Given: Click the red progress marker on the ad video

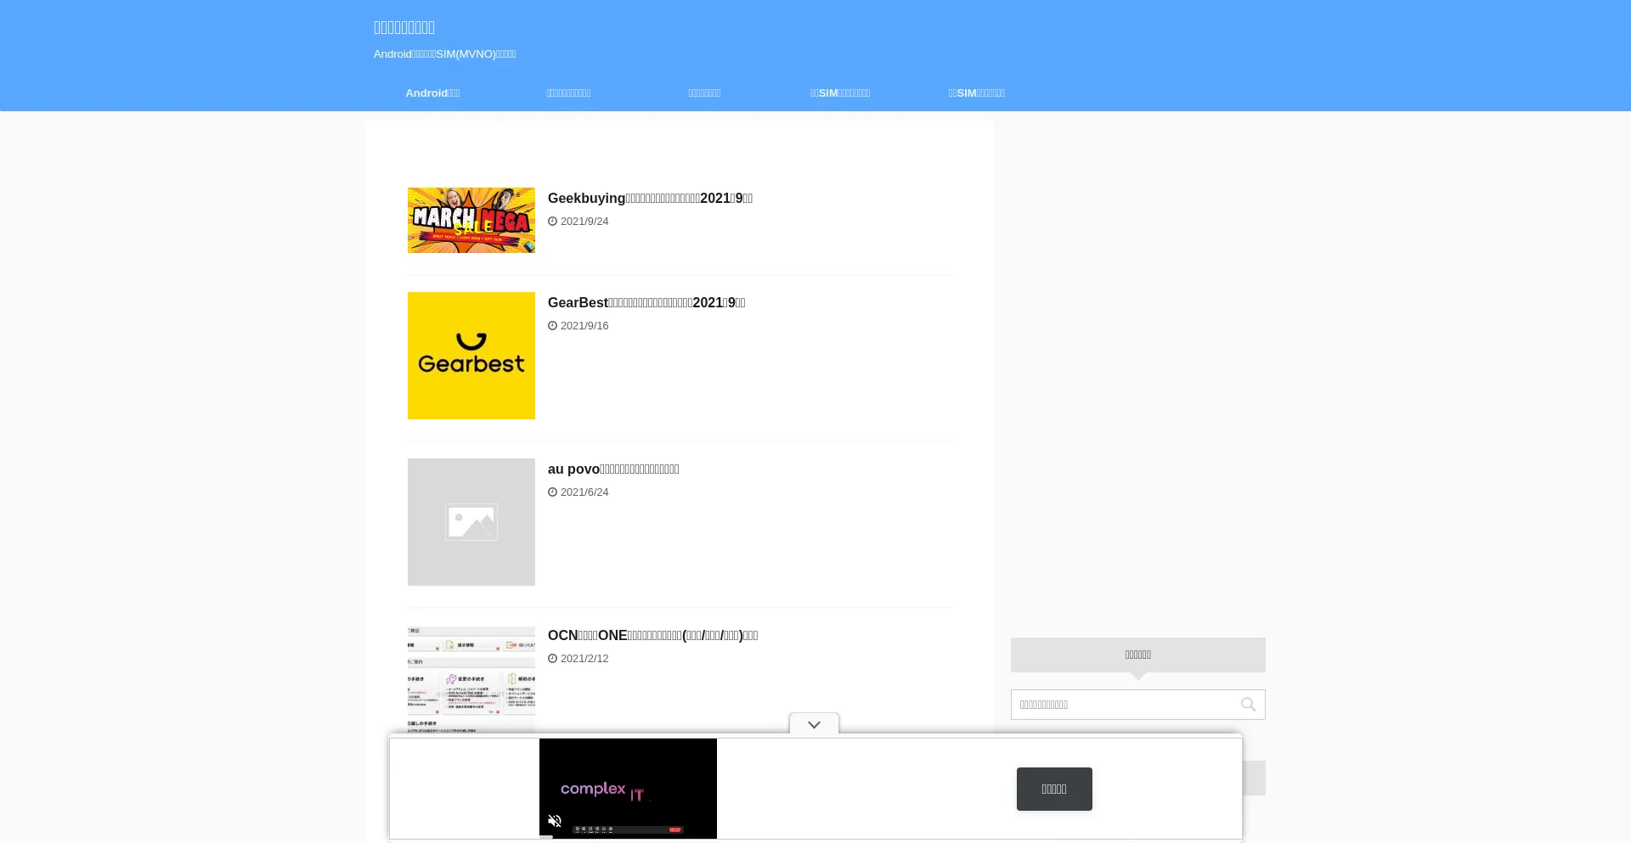Looking at the screenshot, I should pyautogui.click(x=675, y=830).
